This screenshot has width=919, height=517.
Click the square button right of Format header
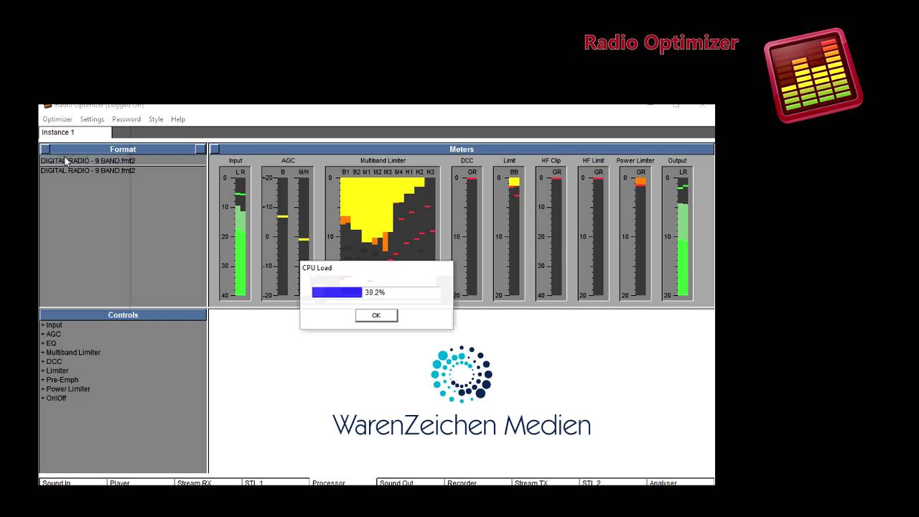pos(200,149)
